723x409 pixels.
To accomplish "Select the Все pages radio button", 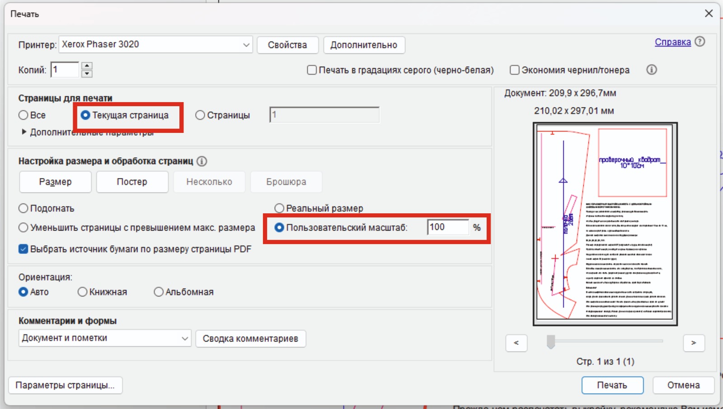I will coord(23,115).
